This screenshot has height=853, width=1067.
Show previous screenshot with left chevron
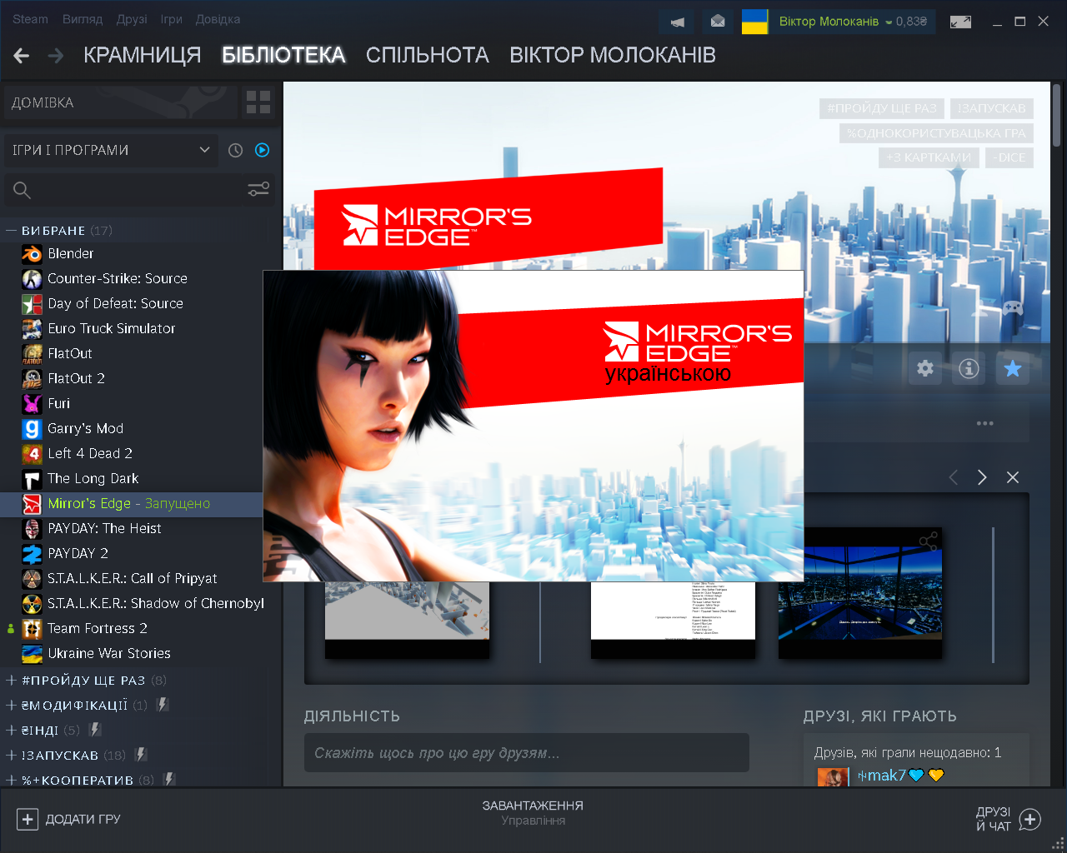tap(954, 477)
